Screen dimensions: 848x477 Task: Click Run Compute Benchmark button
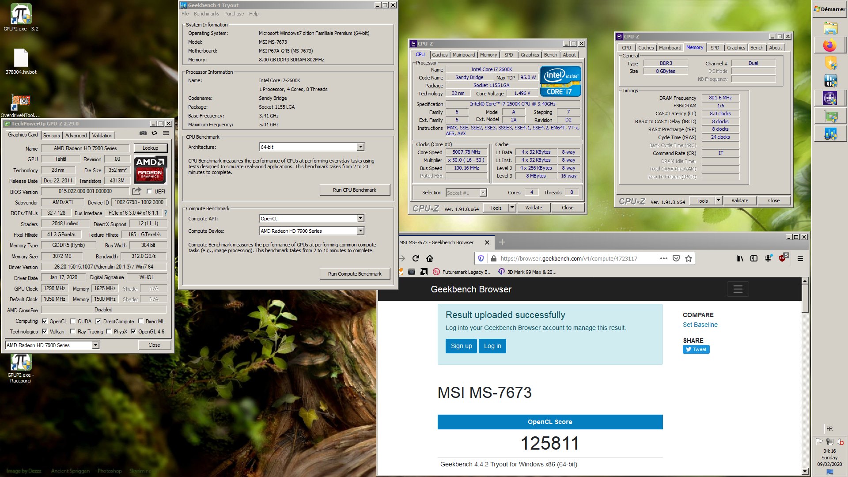tap(355, 274)
